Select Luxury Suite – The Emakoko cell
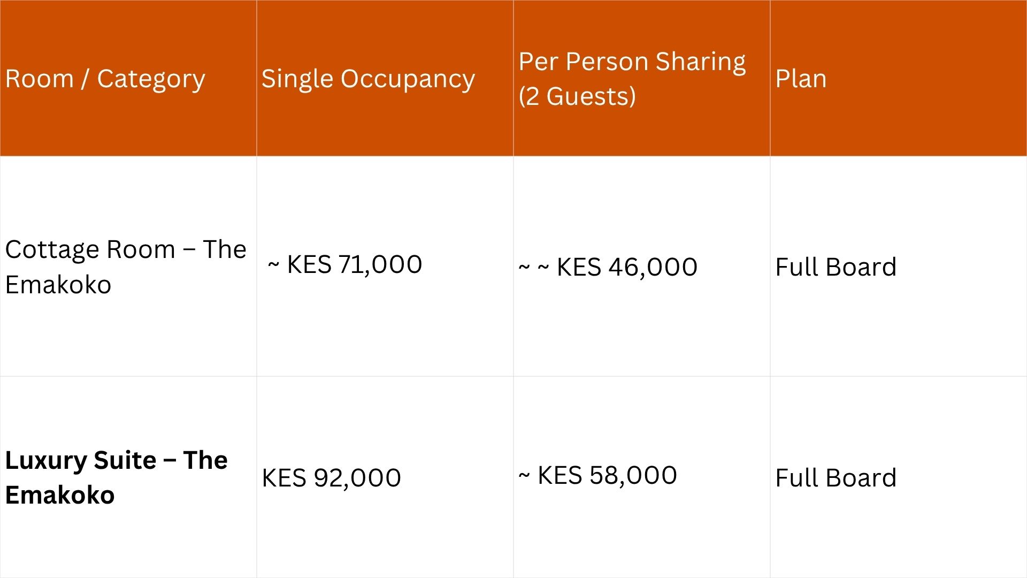 pos(116,477)
